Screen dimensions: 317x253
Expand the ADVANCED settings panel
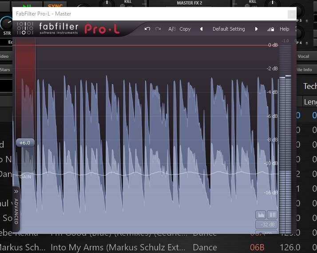click(16, 209)
